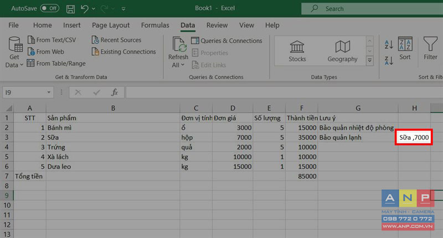Switch to the Home tab

(x=43, y=25)
